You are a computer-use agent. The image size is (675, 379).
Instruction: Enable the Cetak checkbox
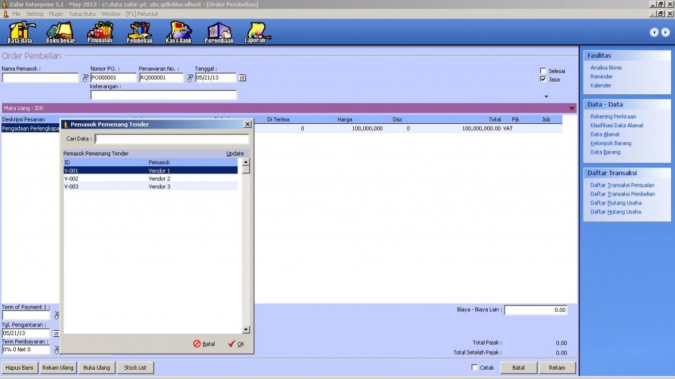[x=475, y=367]
